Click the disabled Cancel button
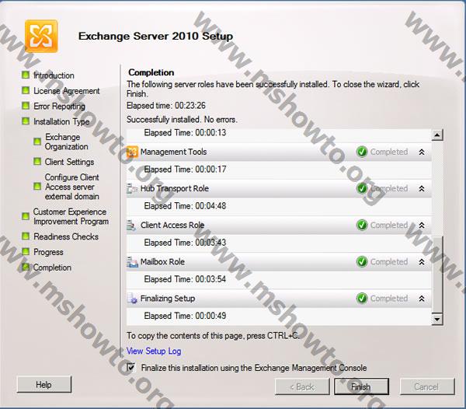The height and width of the screenshot is (409, 466). tap(427, 386)
